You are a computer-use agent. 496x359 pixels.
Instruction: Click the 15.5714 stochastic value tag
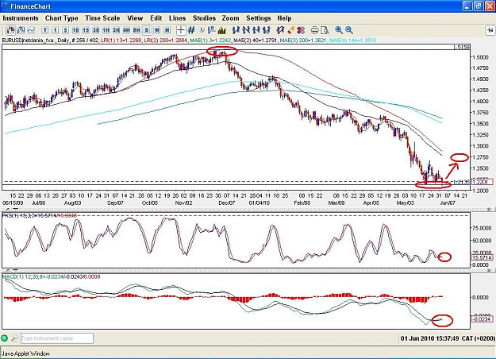(x=482, y=257)
